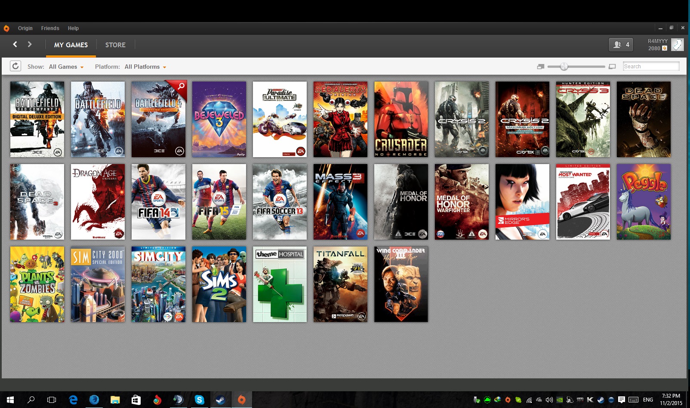
Task: Click the tile size slider handle
Action: click(564, 67)
